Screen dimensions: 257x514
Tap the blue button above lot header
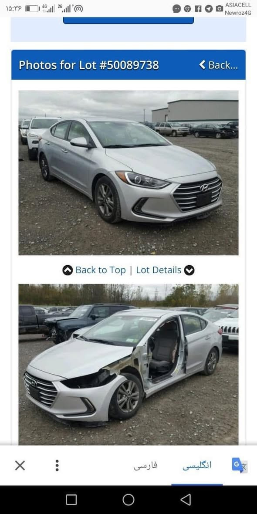point(128,20)
